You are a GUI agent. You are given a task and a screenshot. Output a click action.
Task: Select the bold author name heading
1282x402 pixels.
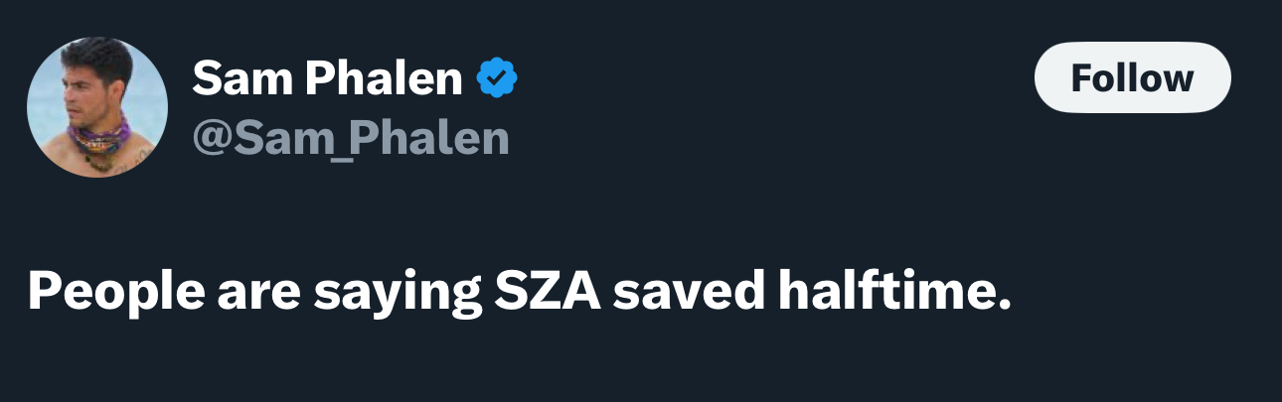tap(328, 77)
